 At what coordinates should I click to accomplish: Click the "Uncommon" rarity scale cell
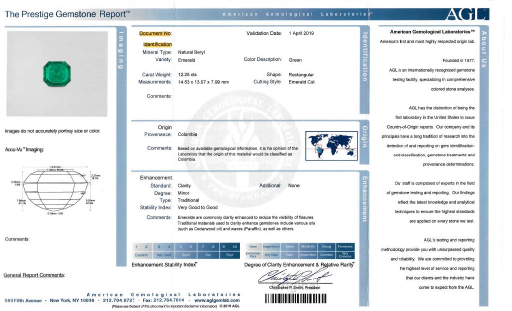click(309, 255)
